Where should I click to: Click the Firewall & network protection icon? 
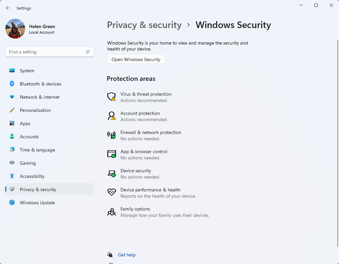tap(112, 135)
